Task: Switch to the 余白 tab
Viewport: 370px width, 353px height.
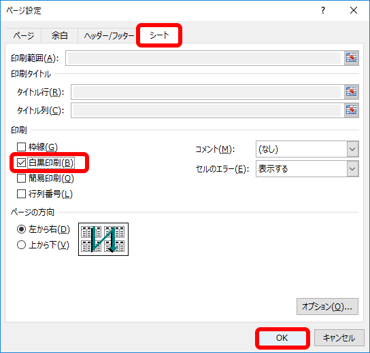Action: (59, 35)
